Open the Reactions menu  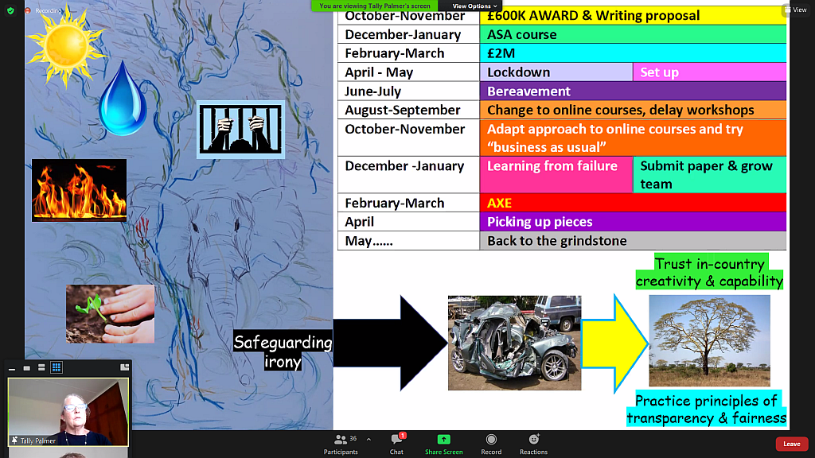(533, 444)
